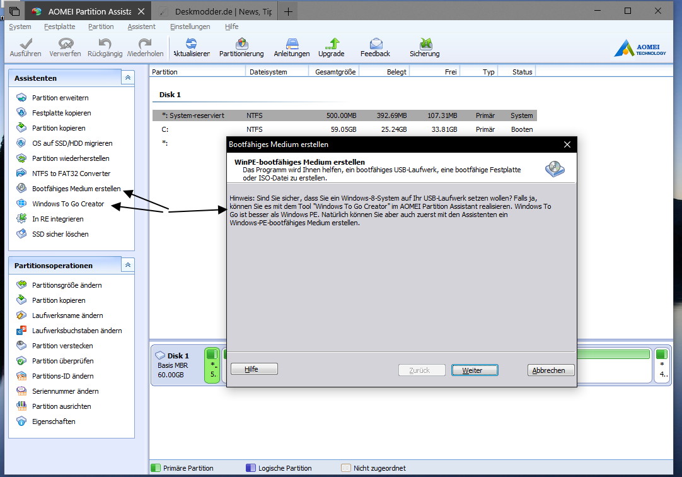Open Windows To Go Creator
Viewport: 682px width, 477px height.
[68, 204]
